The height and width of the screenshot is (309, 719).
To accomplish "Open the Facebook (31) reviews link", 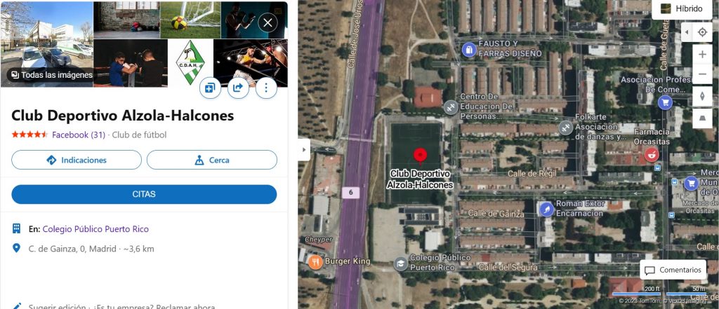I will (79, 135).
